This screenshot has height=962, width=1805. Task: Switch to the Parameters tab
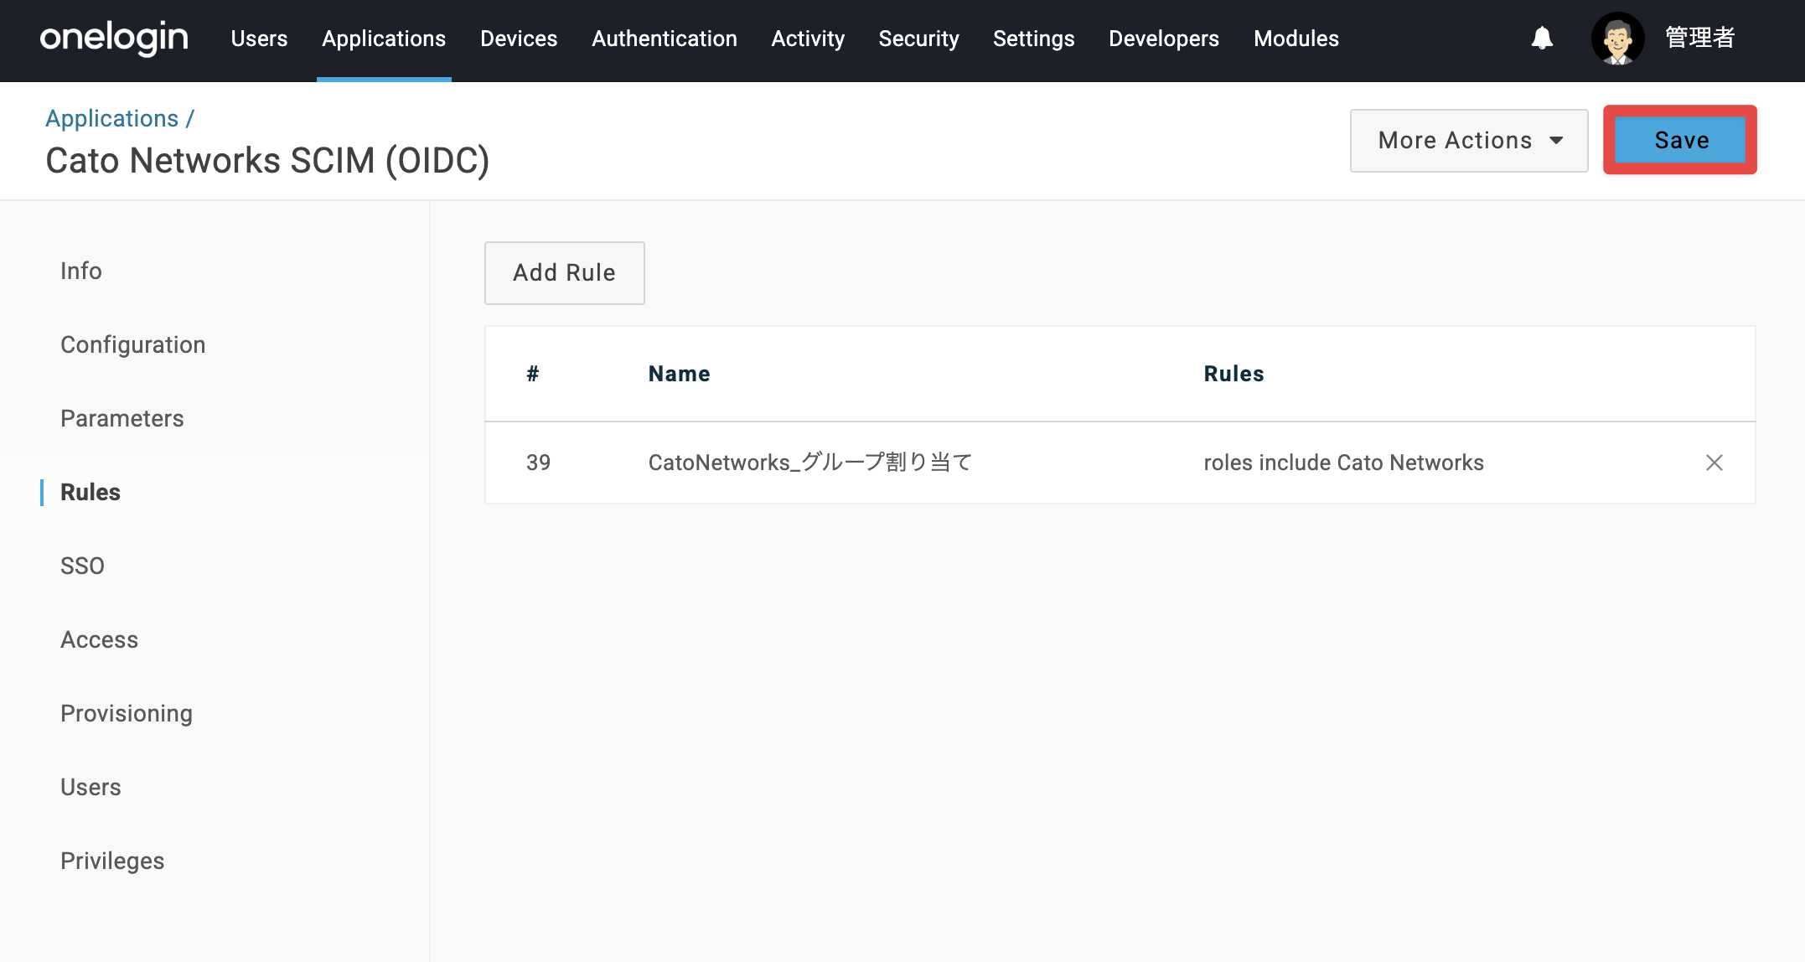coord(122,418)
